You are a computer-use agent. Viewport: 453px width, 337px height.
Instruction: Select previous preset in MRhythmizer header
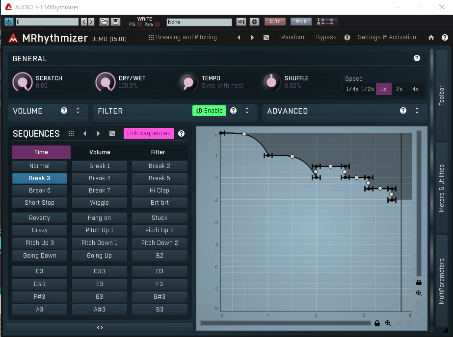click(x=239, y=38)
